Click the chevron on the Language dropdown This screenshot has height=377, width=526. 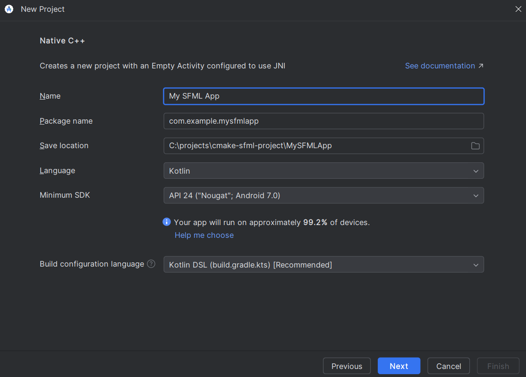[476, 171]
